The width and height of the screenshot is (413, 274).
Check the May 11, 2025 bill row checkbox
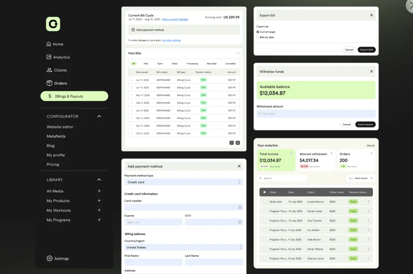pyautogui.click(x=132, y=95)
